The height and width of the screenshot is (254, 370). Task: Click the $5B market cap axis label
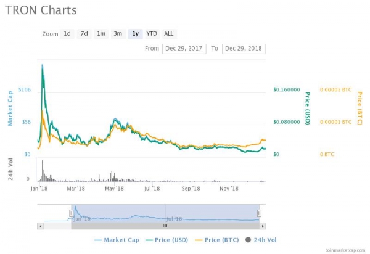tap(26, 122)
